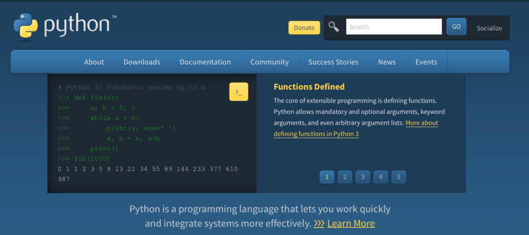
Task: Open the Socialize menu
Action: click(489, 28)
